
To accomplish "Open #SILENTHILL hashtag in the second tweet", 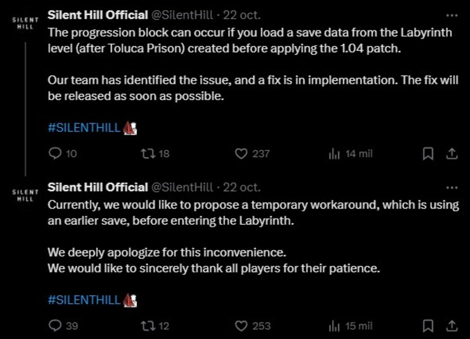I will coord(84,299).
